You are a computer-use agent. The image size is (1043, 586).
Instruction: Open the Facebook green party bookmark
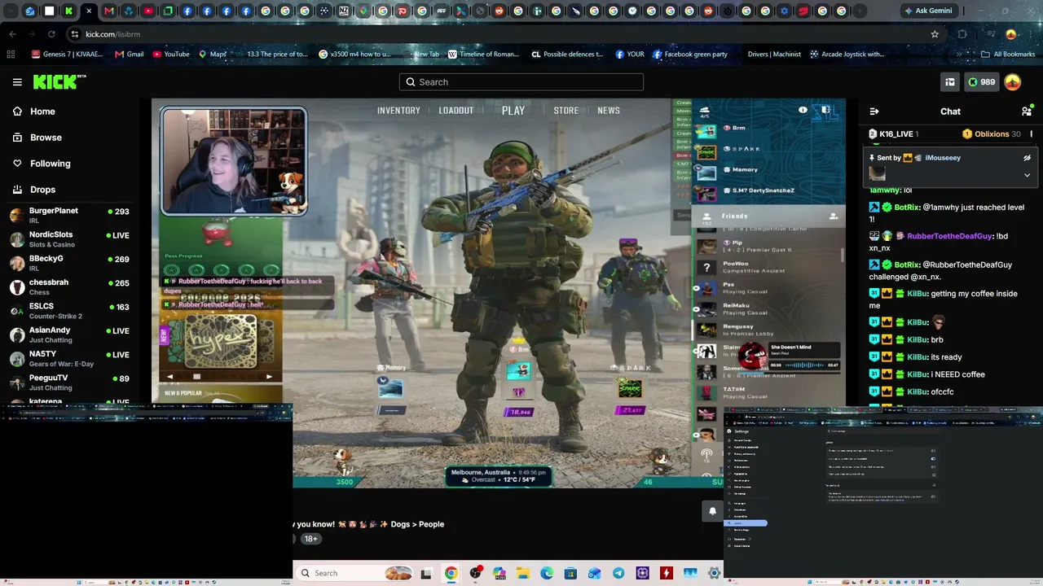click(689, 55)
